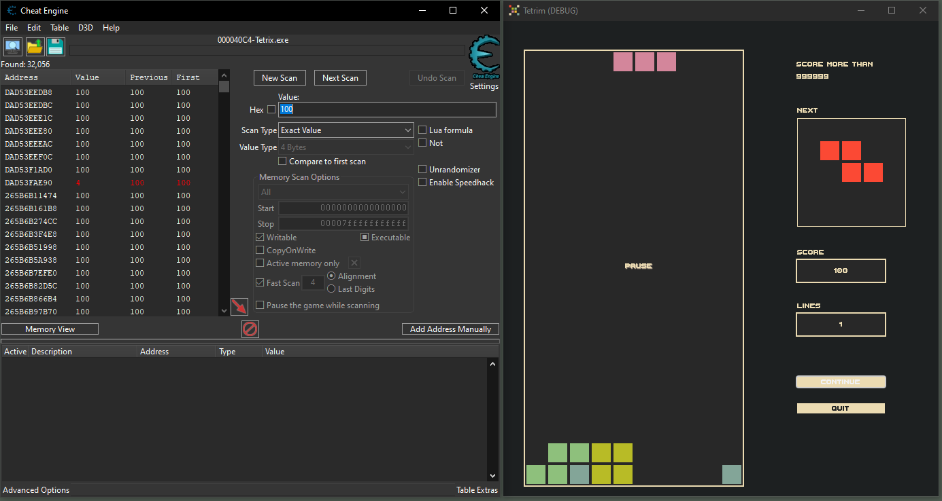
Task: Select address row 265B6B11474
Action: coord(109,196)
